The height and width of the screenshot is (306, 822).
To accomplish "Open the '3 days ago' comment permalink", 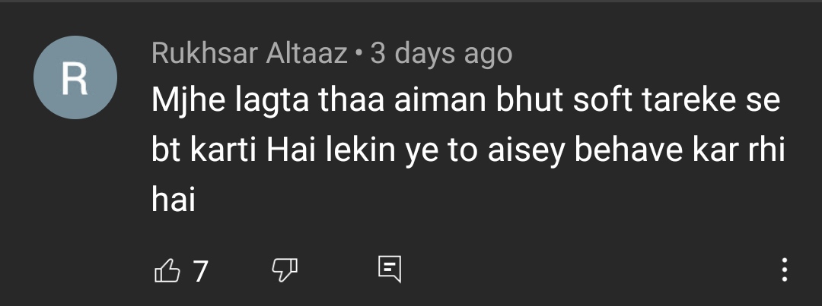I will tap(441, 53).
